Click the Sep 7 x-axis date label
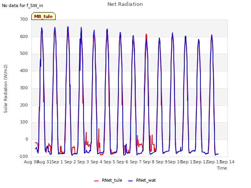Viewport: 251px width, 188px height. pyautogui.click(x=136, y=162)
